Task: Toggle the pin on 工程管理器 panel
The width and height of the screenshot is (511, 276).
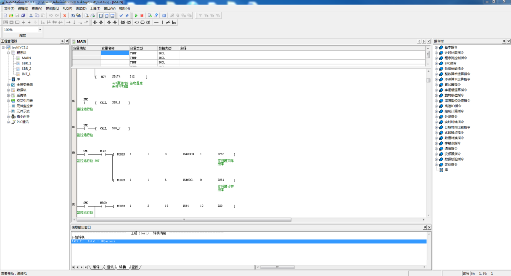Action: [62, 41]
